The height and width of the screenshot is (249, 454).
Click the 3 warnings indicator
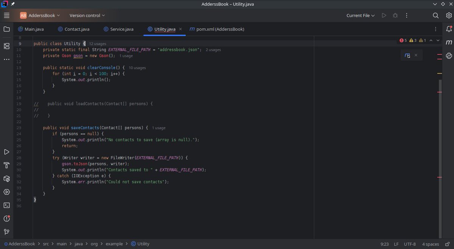click(413, 40)
